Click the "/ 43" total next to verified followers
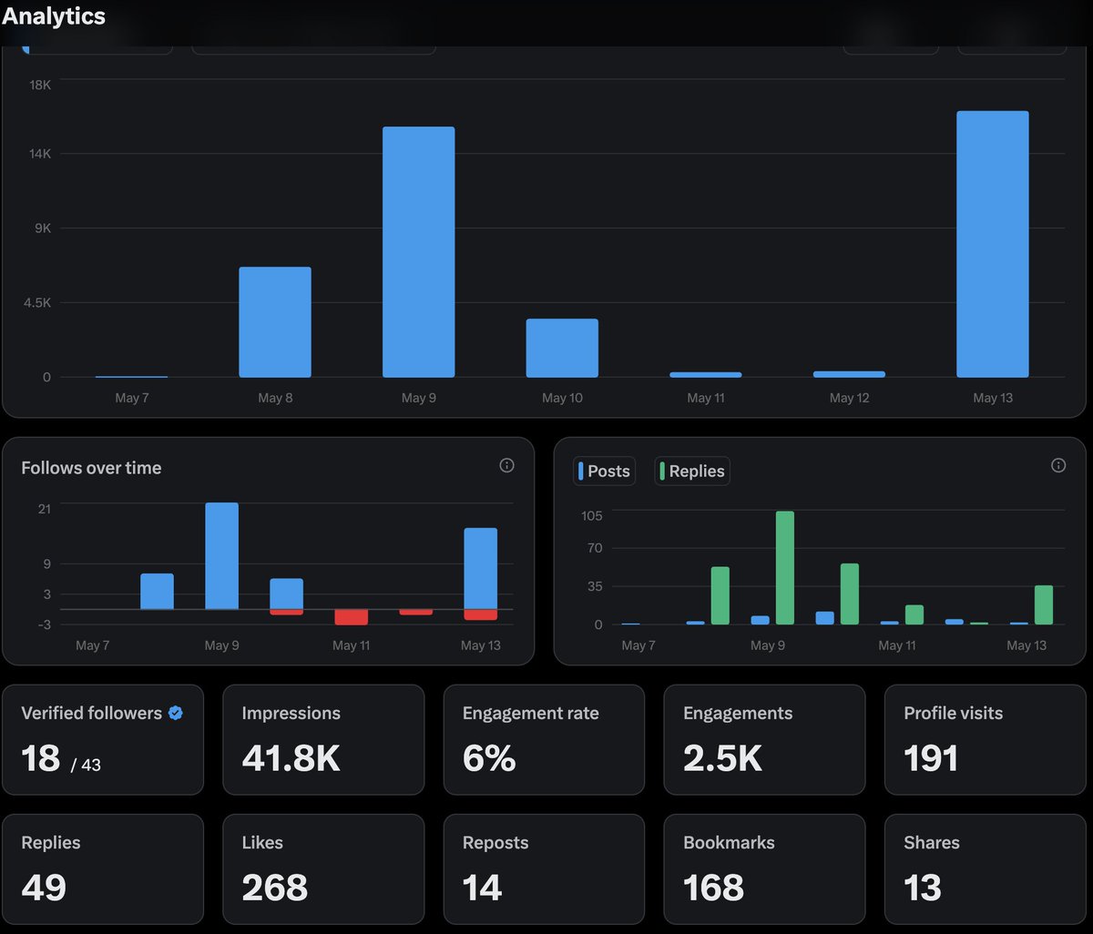 point(87,765)
